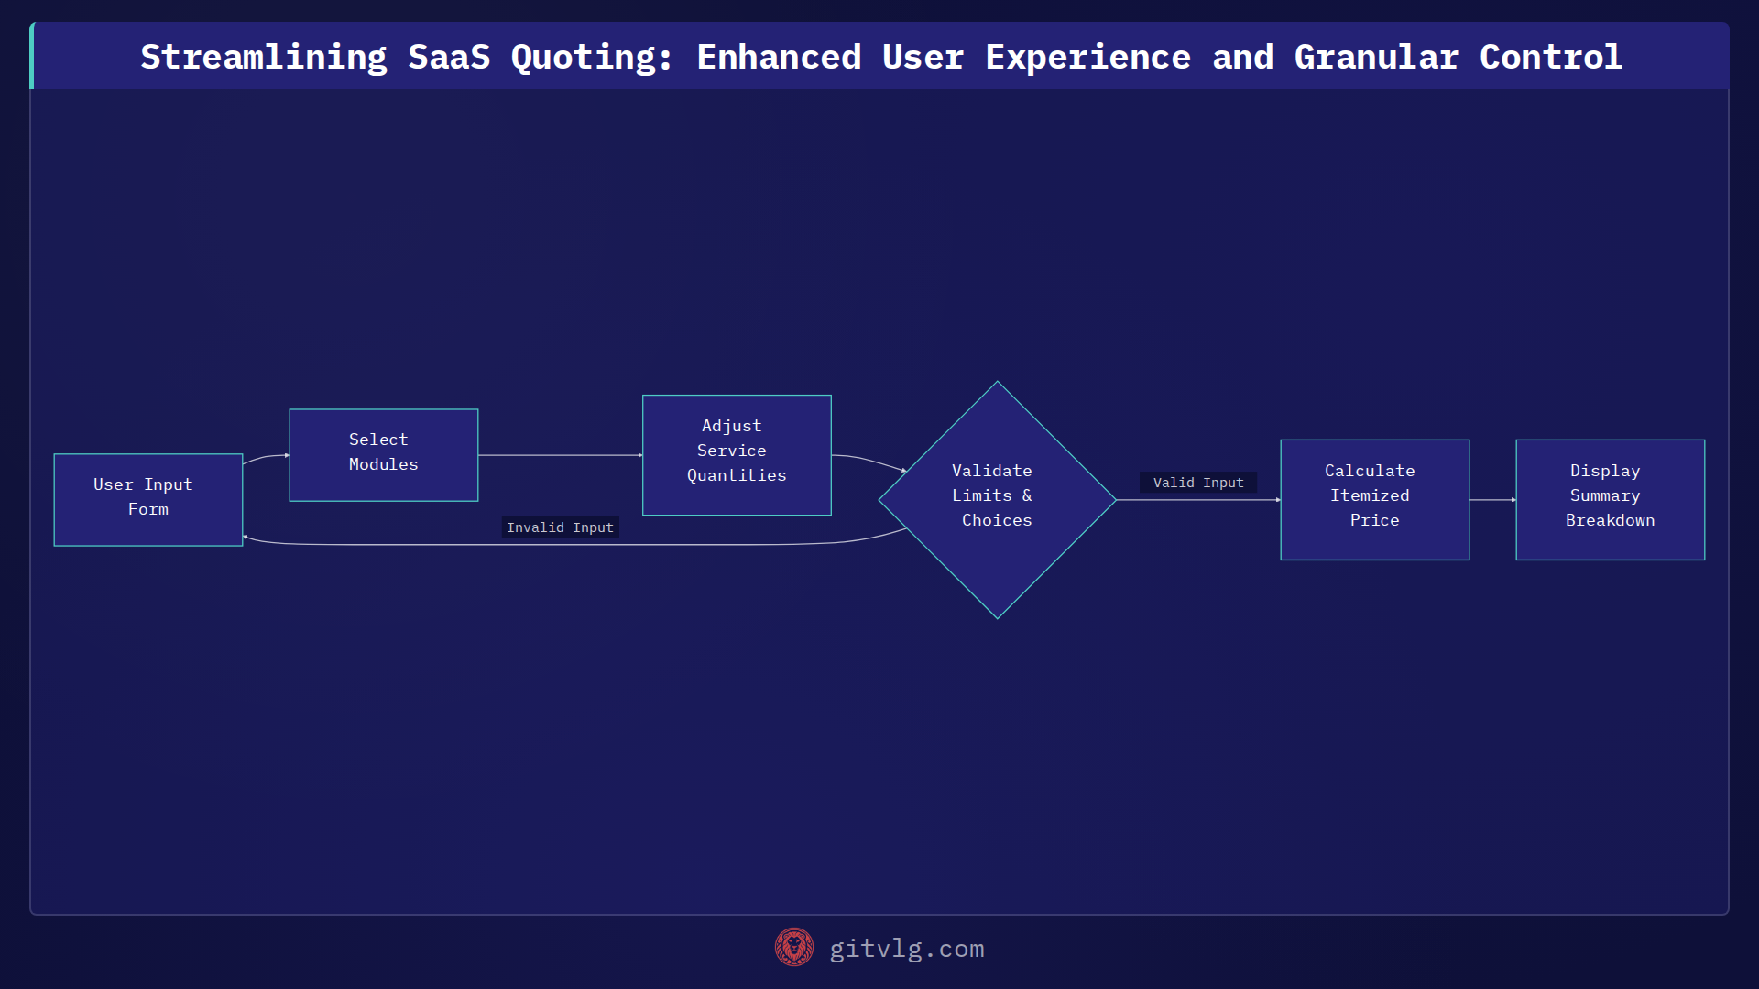This screenshot has width=1759, height=989.
Task: Open the gitvlg.com link
Action: pyautogui.click(x=906, y=949)
